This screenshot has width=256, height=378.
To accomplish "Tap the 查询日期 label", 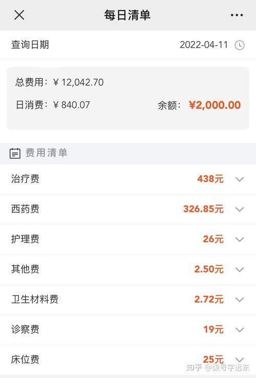I will coord(30,45).
